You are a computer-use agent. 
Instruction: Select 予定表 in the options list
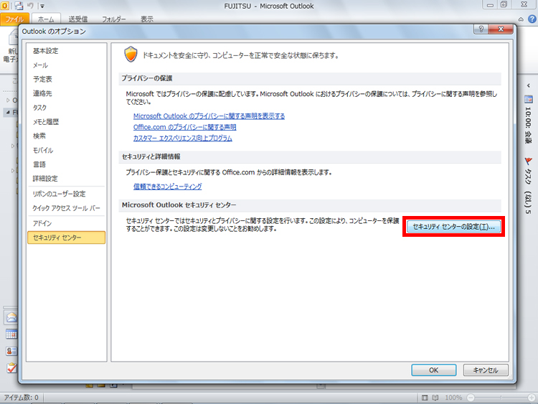coord(67,79)
